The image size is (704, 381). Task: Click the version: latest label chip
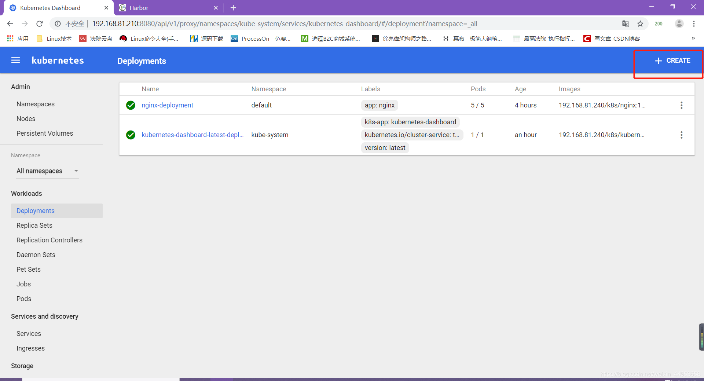pyautogui.click(x=385, y=148)
